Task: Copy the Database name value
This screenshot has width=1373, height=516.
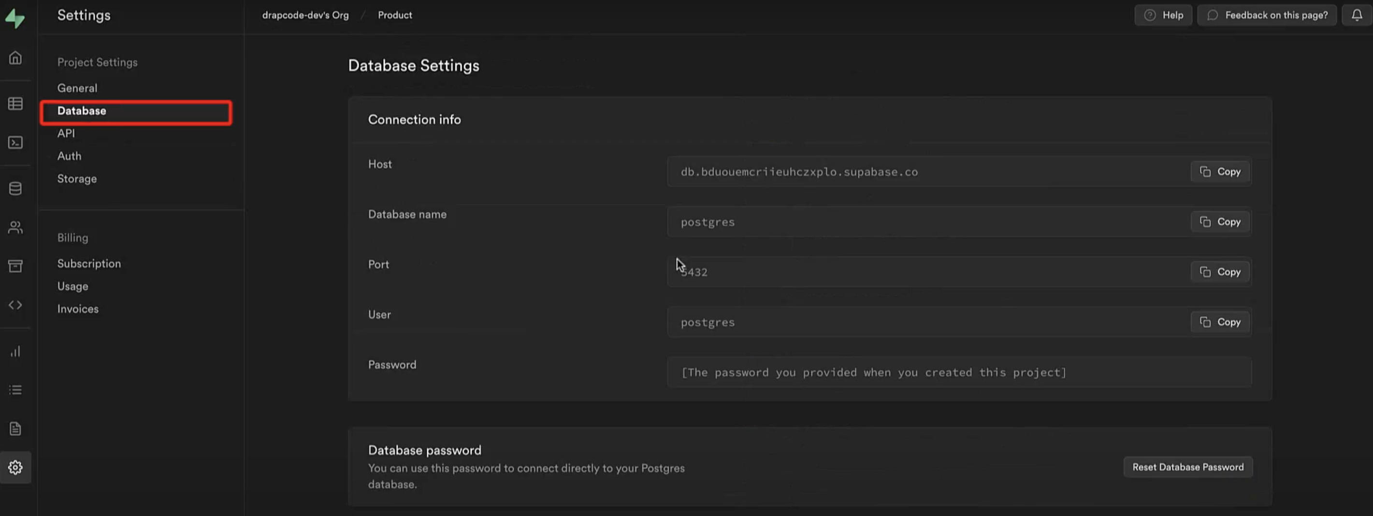Action: [x=1220, y=222]
